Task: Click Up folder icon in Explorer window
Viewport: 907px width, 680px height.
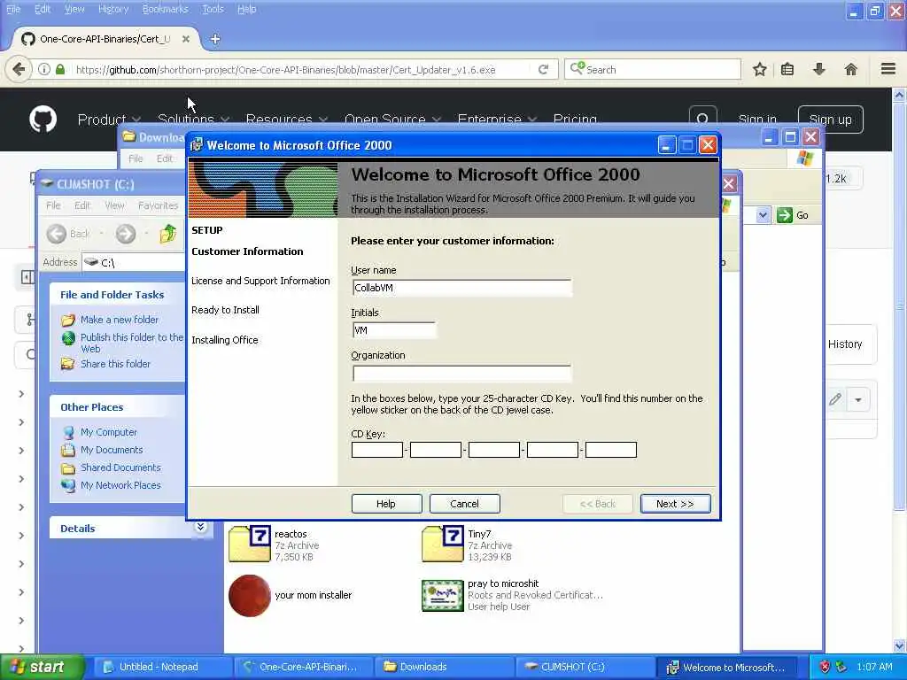Action: click(x=167, y=234)
